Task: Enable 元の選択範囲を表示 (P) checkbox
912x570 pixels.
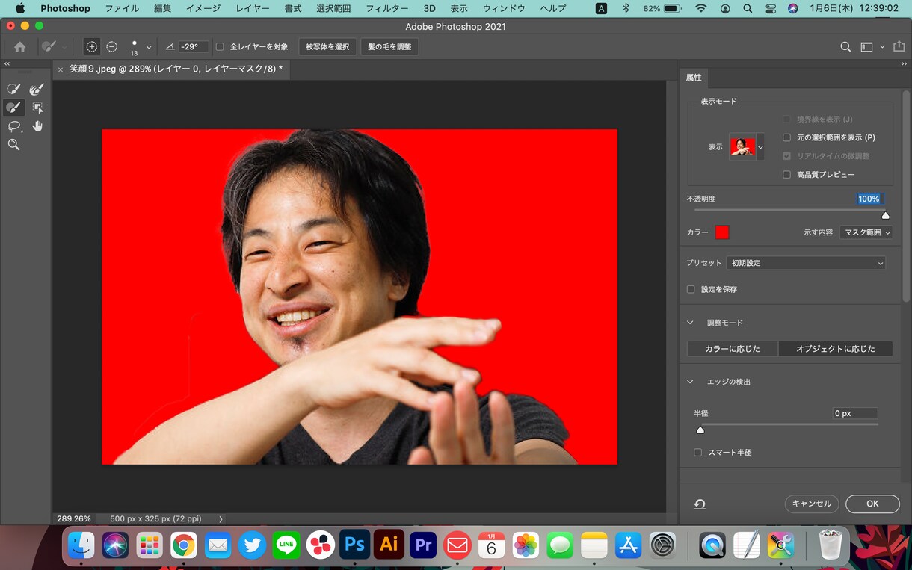Action: click(786, 137)
